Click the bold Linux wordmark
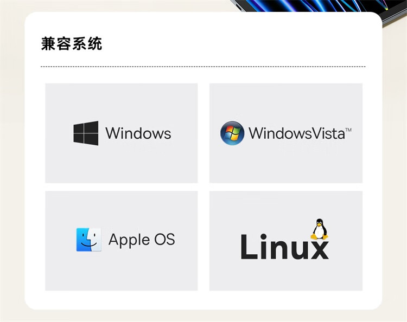Viewport: 407px width, 322px height. (x=285, y=247)
